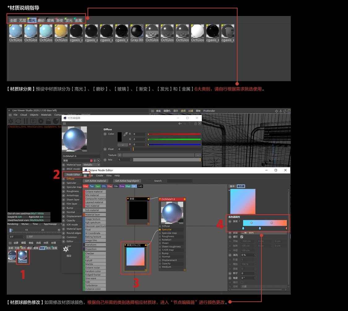Switch to the 着色器 tab
348x311 pixels.
coord(241,186)
